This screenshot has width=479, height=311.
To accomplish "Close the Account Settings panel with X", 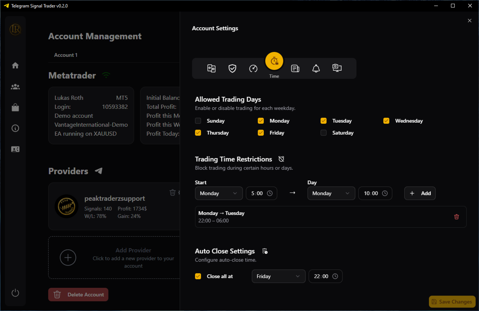I will coord(470,21).
